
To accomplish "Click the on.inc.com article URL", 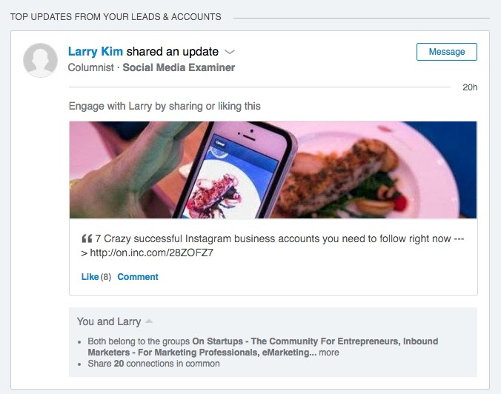I will [x=151, y=253].
